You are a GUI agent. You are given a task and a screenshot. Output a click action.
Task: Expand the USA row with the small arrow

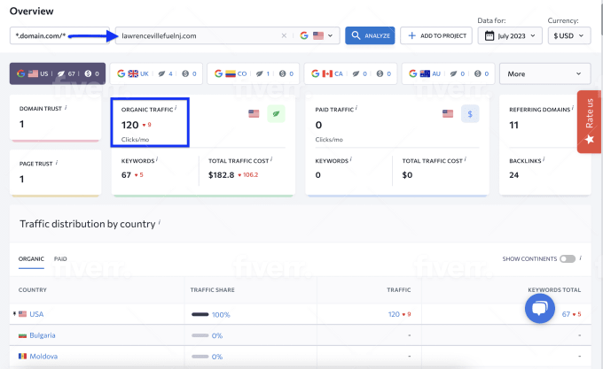coord(14,314)
